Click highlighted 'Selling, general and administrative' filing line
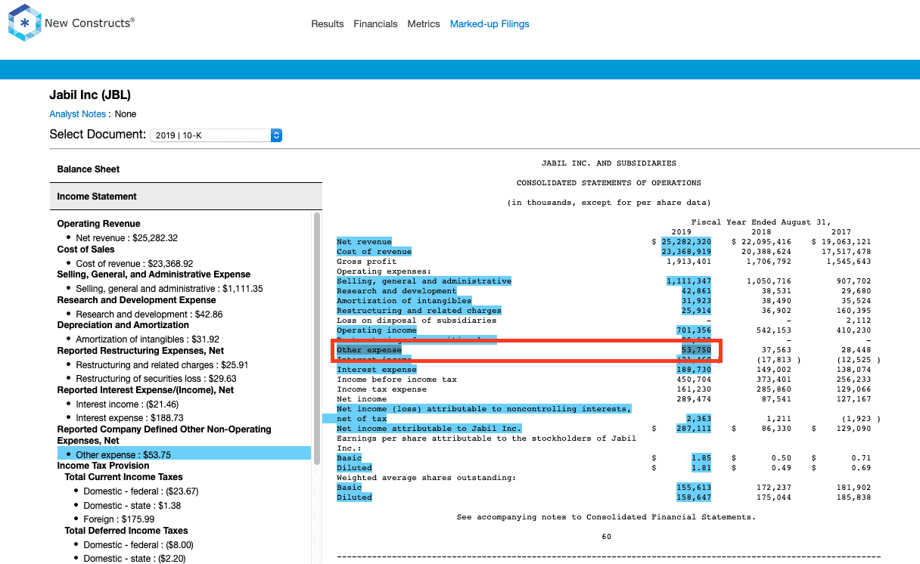Viewport: 920px width, 564px height. 424,281
